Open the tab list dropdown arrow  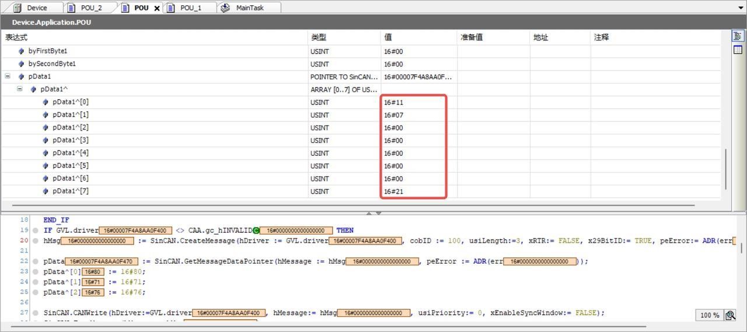741,8
